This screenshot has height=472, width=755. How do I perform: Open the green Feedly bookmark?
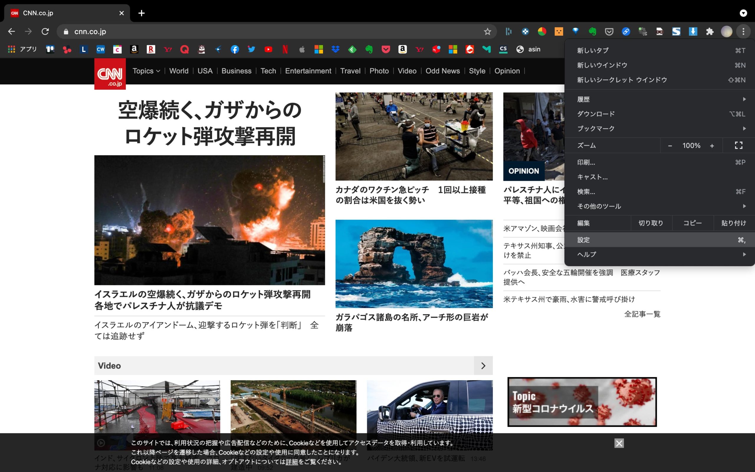(352, 49)
